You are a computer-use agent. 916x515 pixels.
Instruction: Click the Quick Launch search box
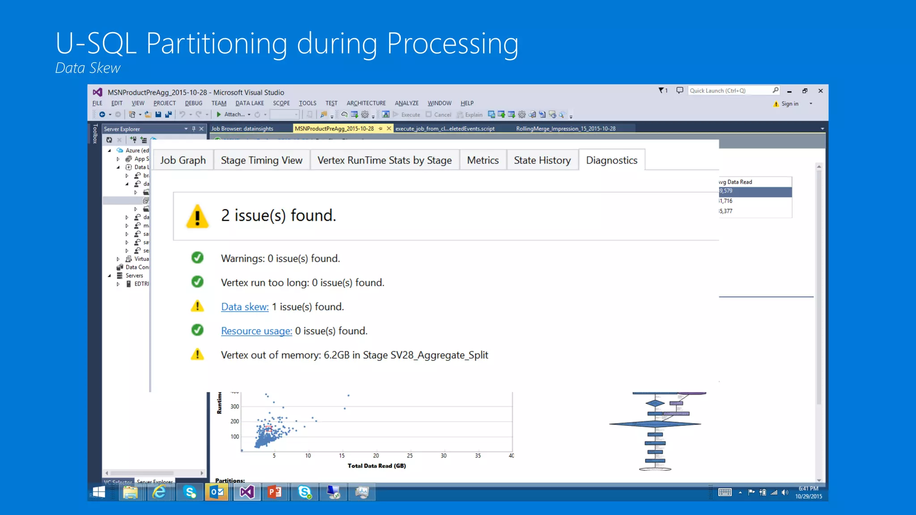[x=734, y=90]
